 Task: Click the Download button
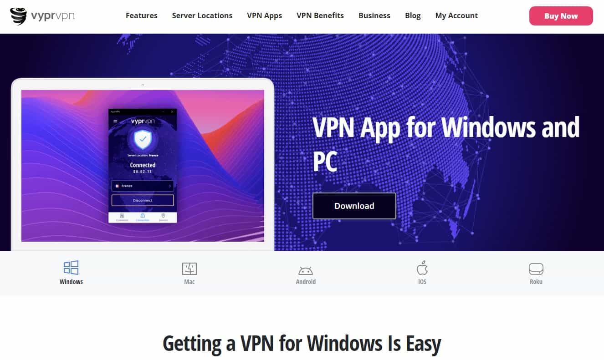point(354,206)
